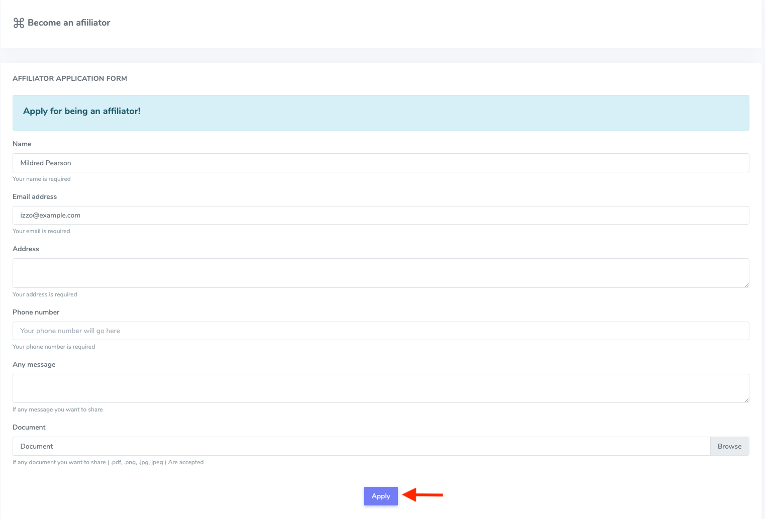
Task: Click the Any message field label
Action: point(34,364)
